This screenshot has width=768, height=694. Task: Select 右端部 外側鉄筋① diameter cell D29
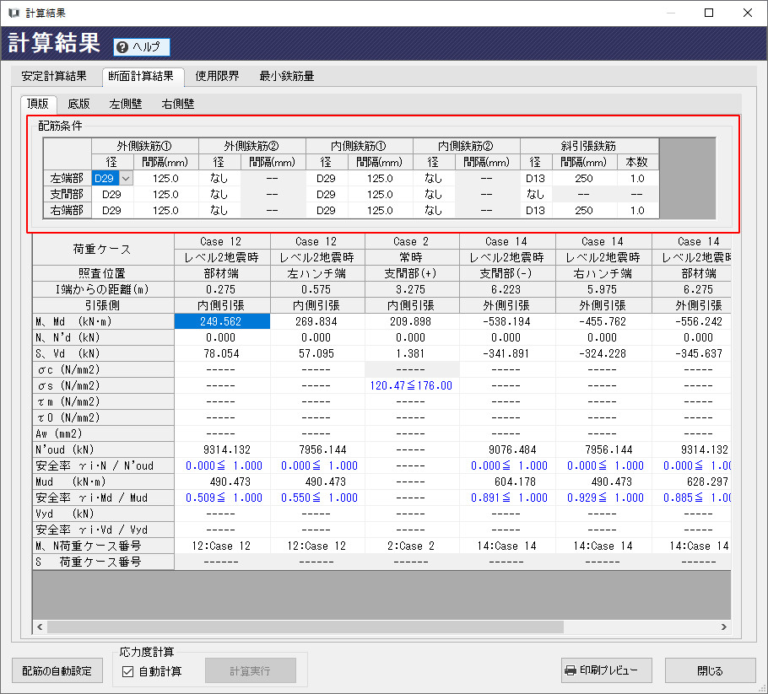pos(112,211)
